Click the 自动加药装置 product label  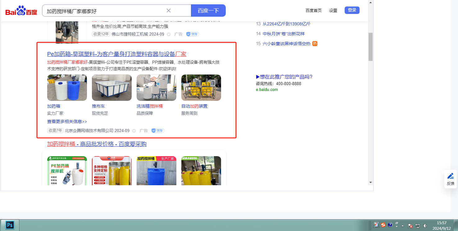[x=194, y=106]
